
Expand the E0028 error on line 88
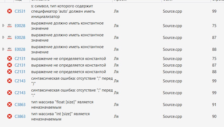pos(3,49)
